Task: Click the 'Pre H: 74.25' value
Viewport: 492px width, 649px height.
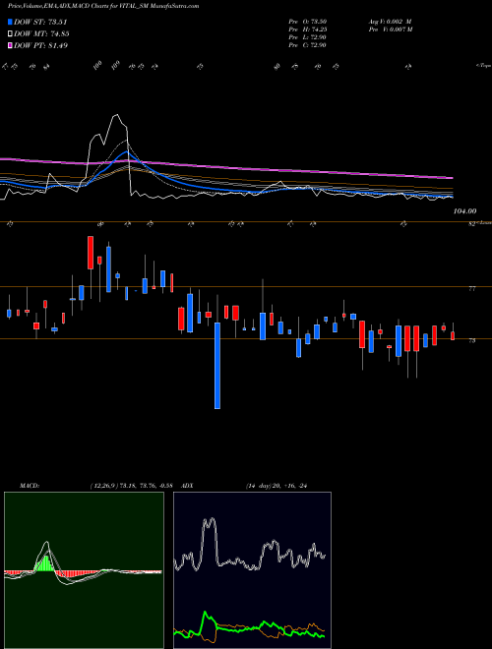Action: [x=308, y=29]
